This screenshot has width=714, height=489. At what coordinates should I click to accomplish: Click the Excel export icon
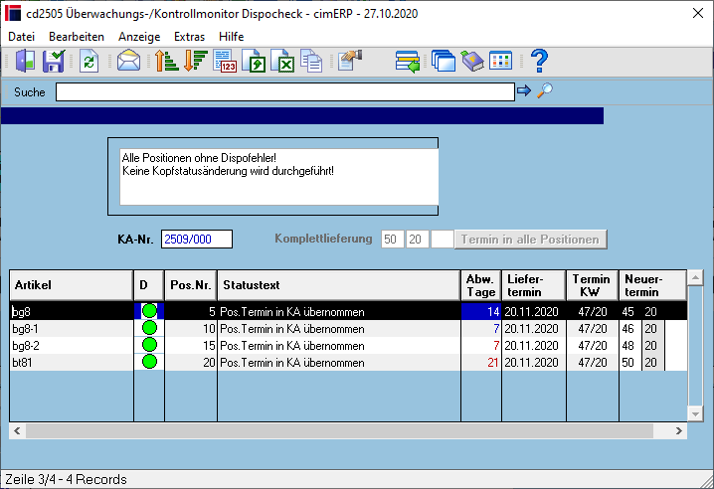[282, 61]
